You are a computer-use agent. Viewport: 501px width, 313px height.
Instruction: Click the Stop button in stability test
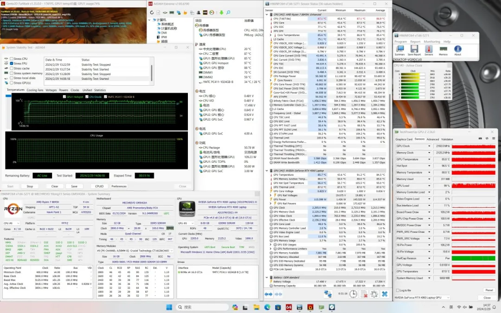(29, 186)
